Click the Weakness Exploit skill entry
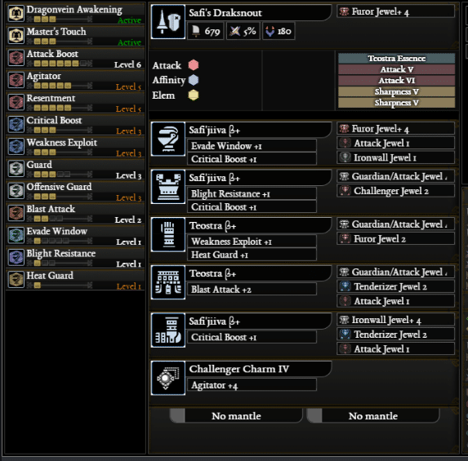Image resolution: width=468 pixels, height=461 pixels. tap(75, 146)
